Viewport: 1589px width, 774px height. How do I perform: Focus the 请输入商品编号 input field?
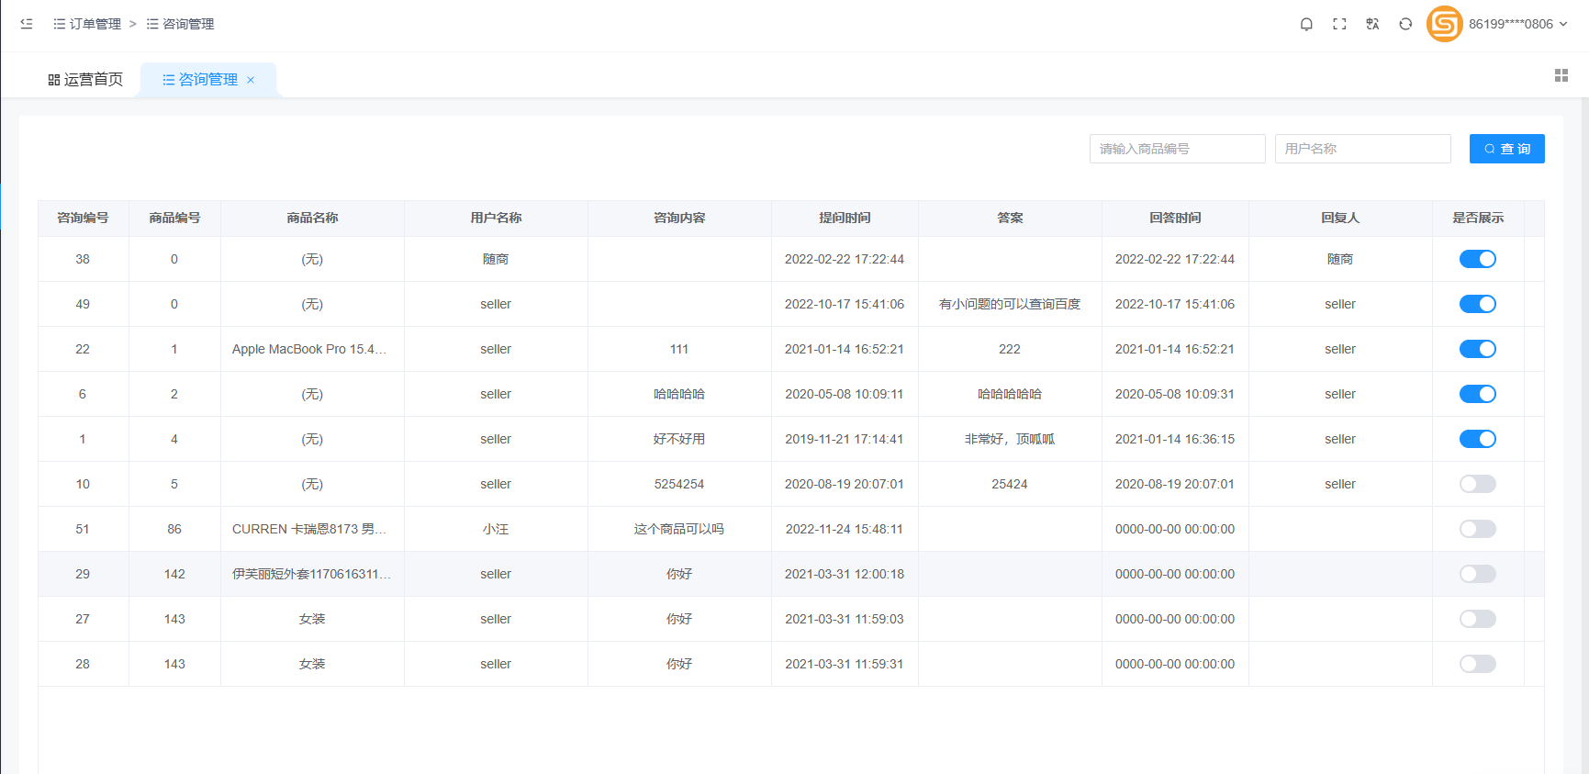pyautogui.click(x=1177, y=149)
